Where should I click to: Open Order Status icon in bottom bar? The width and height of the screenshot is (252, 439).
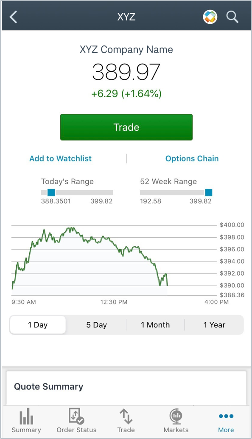pos(76,416)
